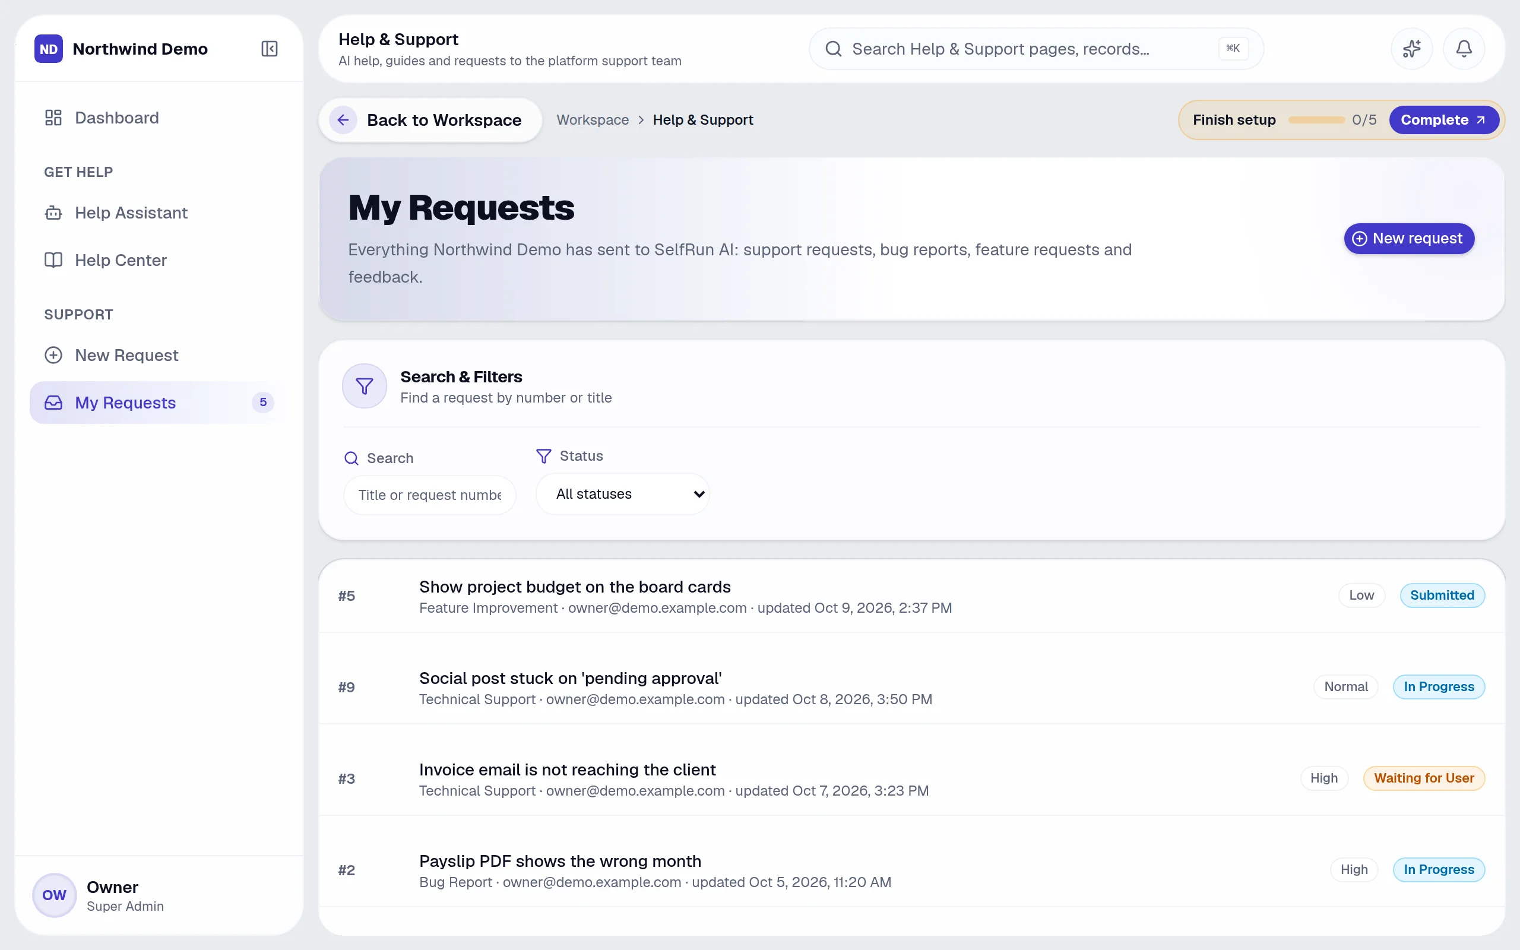Open New Request in sidebar
The image size is (1520, 950).
click(x=160, y=355)
